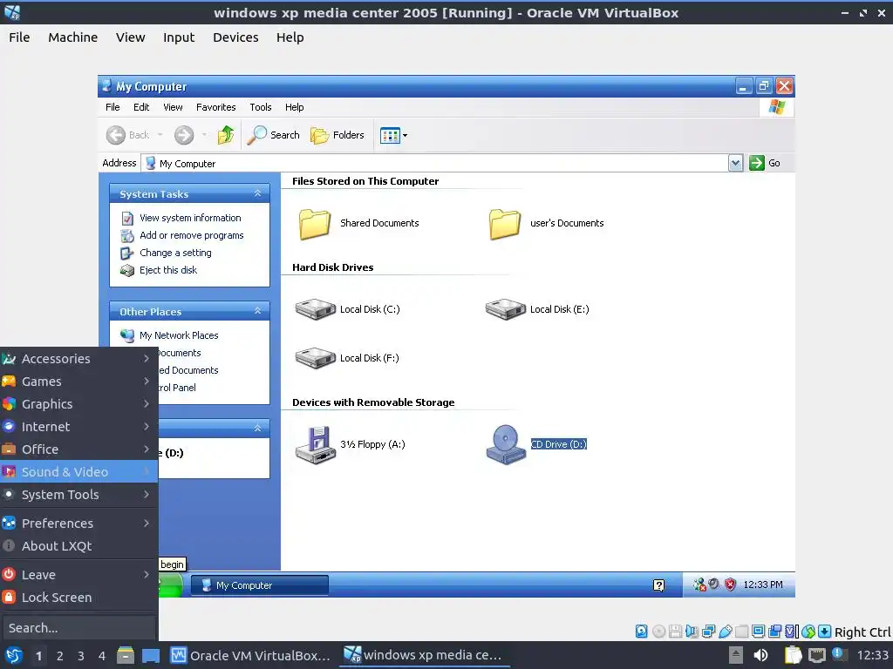Expand the Address bar dropdown

click(735, 163)
